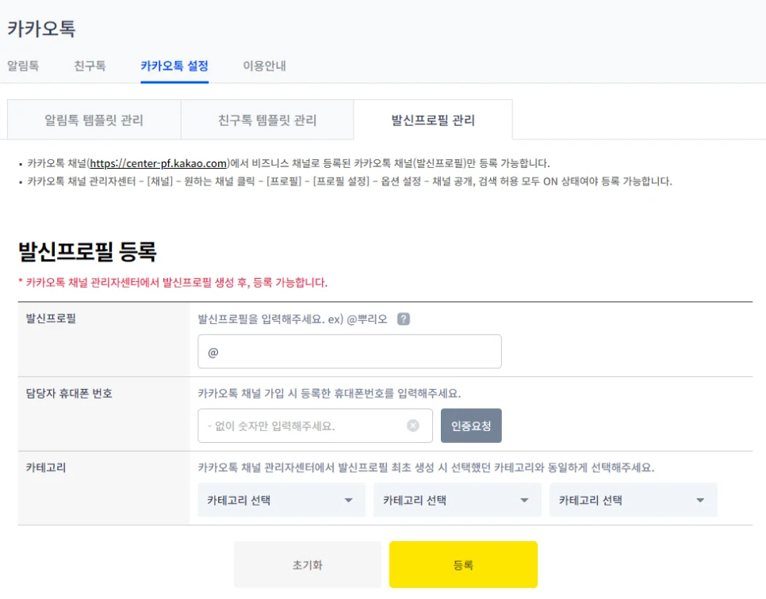766x599 pixels.
Task: Click the 카카오톡 page title
Action: click(x=41, y=29)
